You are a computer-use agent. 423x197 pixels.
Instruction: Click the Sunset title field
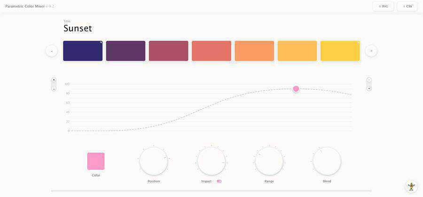coord(78,28)
